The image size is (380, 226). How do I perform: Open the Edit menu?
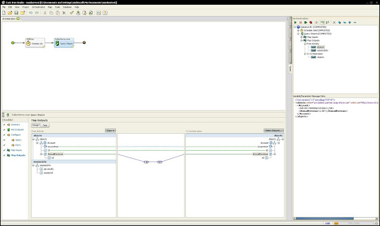pyautogui.click(x=10, y=7)
